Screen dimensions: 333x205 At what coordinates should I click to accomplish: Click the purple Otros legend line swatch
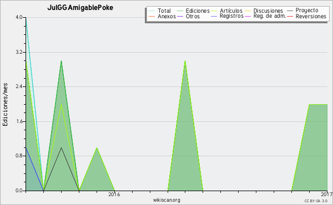pos(180,16)
